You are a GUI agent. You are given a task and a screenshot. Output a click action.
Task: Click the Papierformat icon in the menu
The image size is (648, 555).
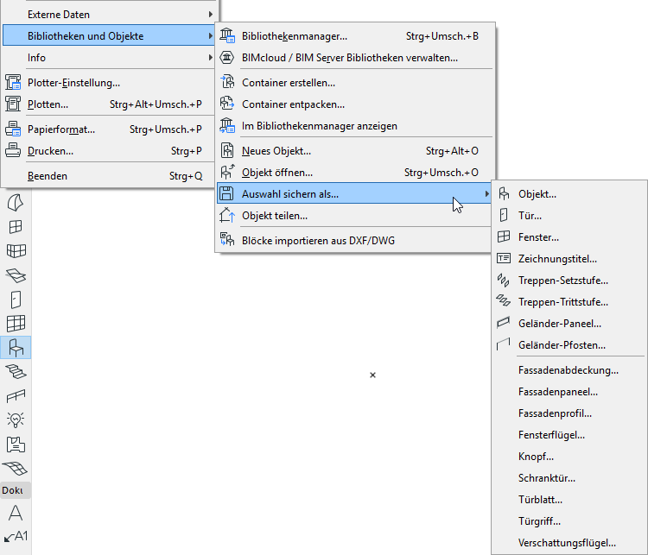point(13,129)
